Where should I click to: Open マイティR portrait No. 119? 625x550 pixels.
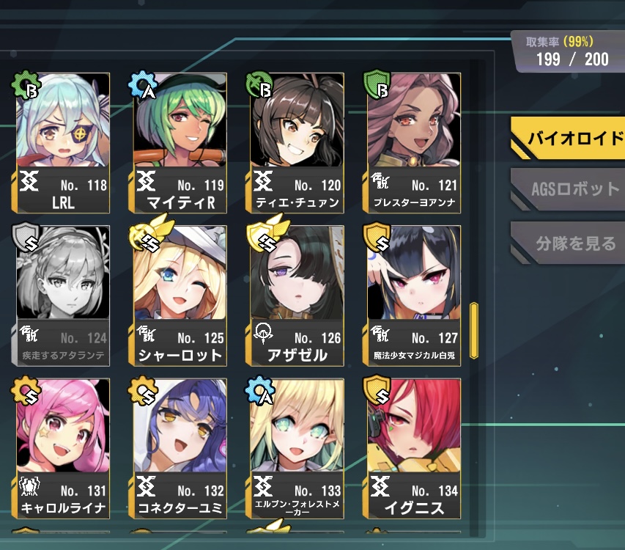coord(180,143)
